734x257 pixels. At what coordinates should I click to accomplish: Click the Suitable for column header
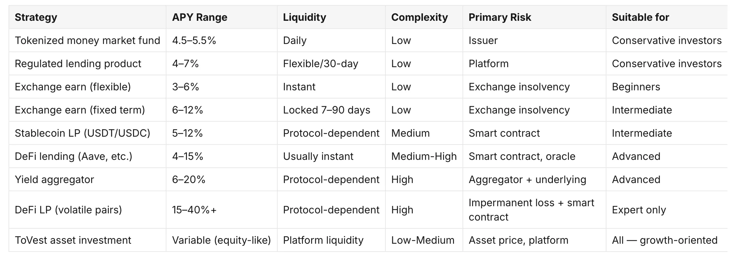pyautogui.click(x=667, y=17)
